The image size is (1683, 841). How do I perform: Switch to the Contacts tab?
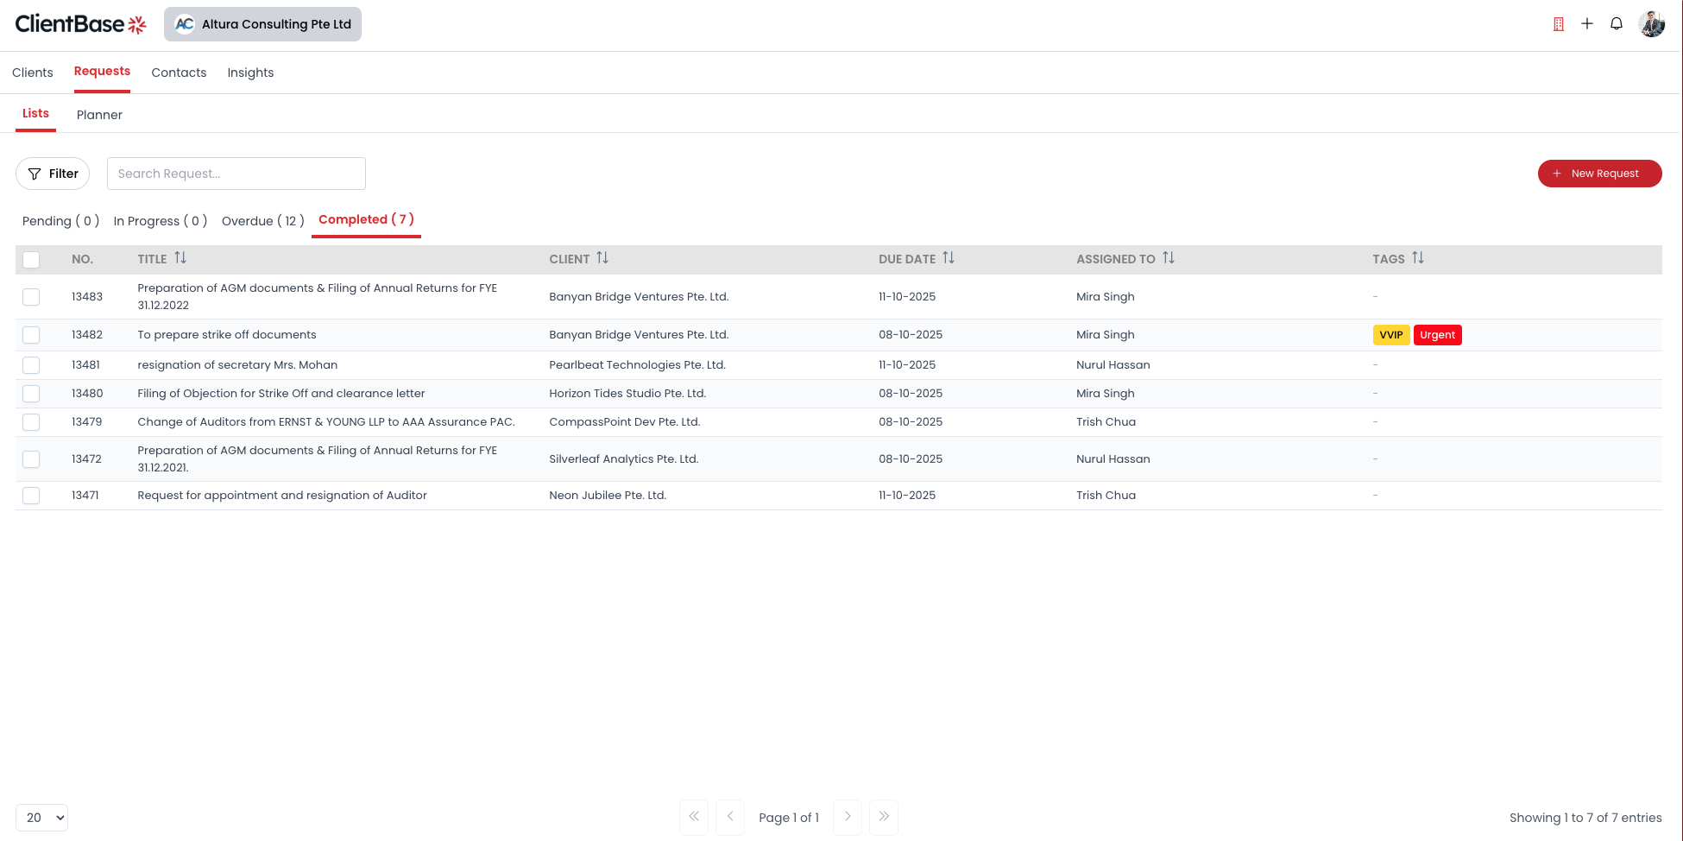click(179, 73)
